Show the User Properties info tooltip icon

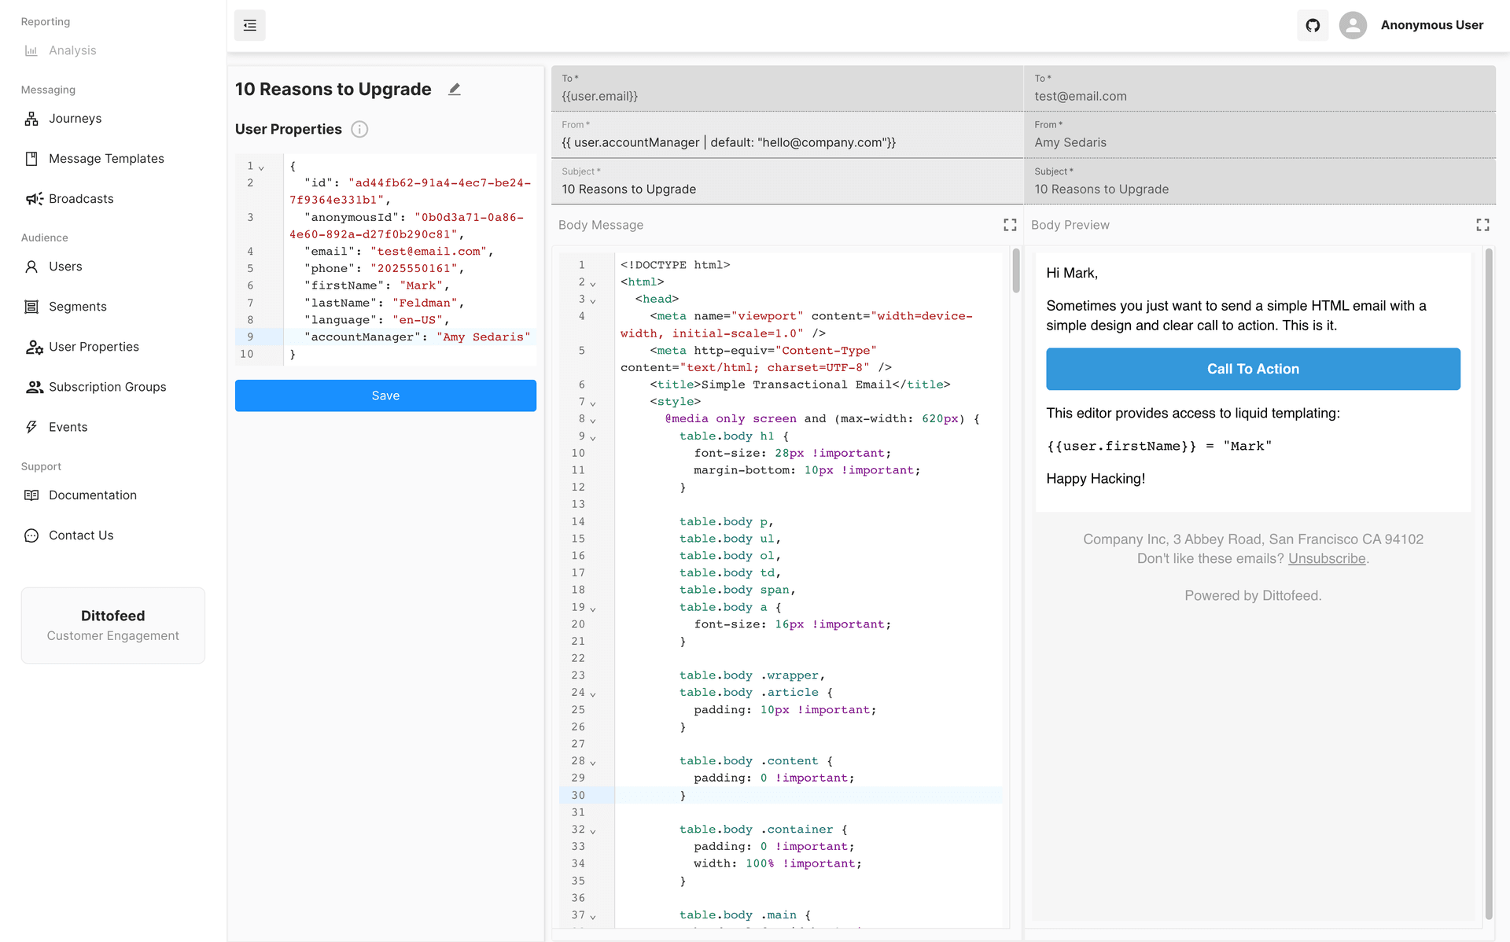pos(359,130)
